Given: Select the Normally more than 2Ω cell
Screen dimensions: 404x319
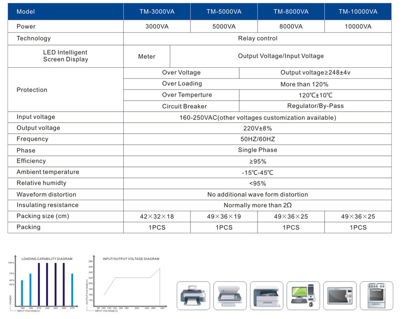Looking at the screenshot, I should 258,205.
